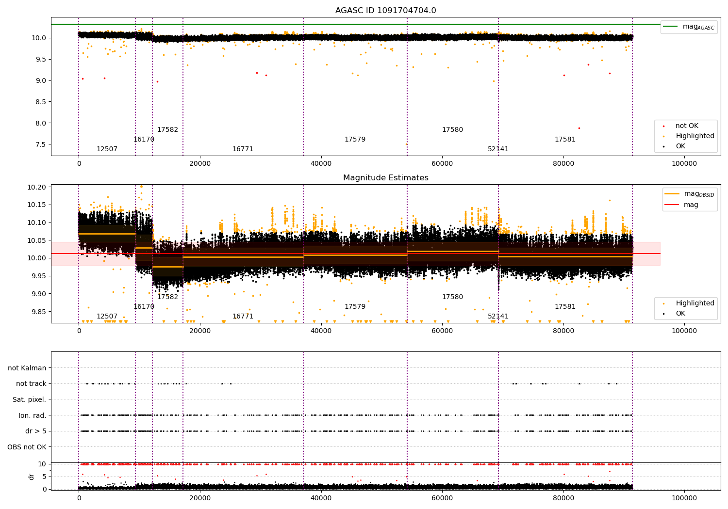728x509 pixels.
Task: Click the 'dr > 5' row label
Action: (x=36, y=431)
